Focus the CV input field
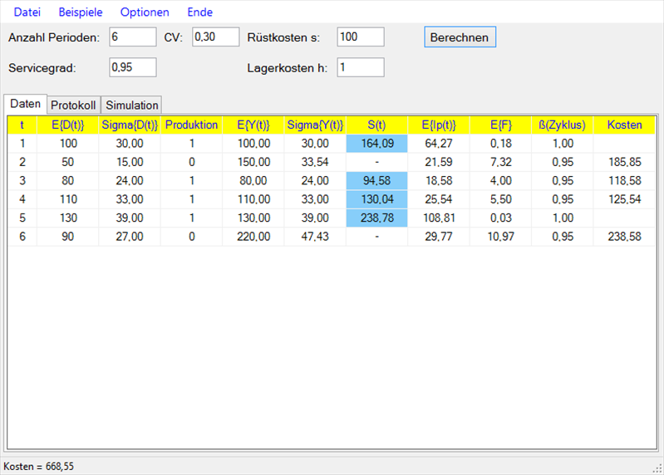Viewport: 664px width, 475px height. pos(215,37)
